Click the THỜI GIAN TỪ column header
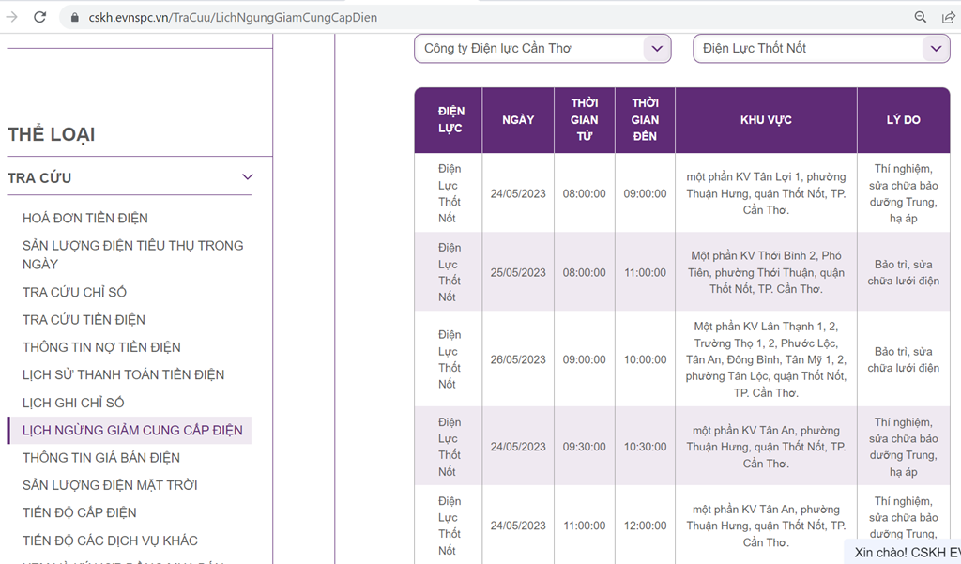 [585, 119]
